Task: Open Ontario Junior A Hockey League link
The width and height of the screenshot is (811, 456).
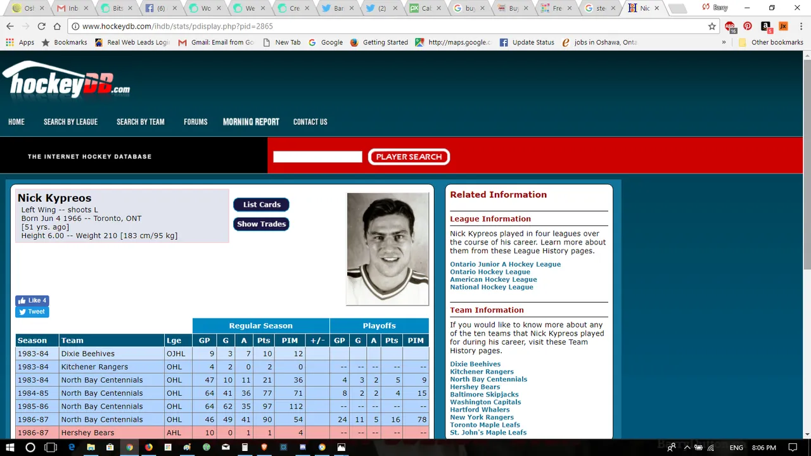Action: click(x=505, y=264)
